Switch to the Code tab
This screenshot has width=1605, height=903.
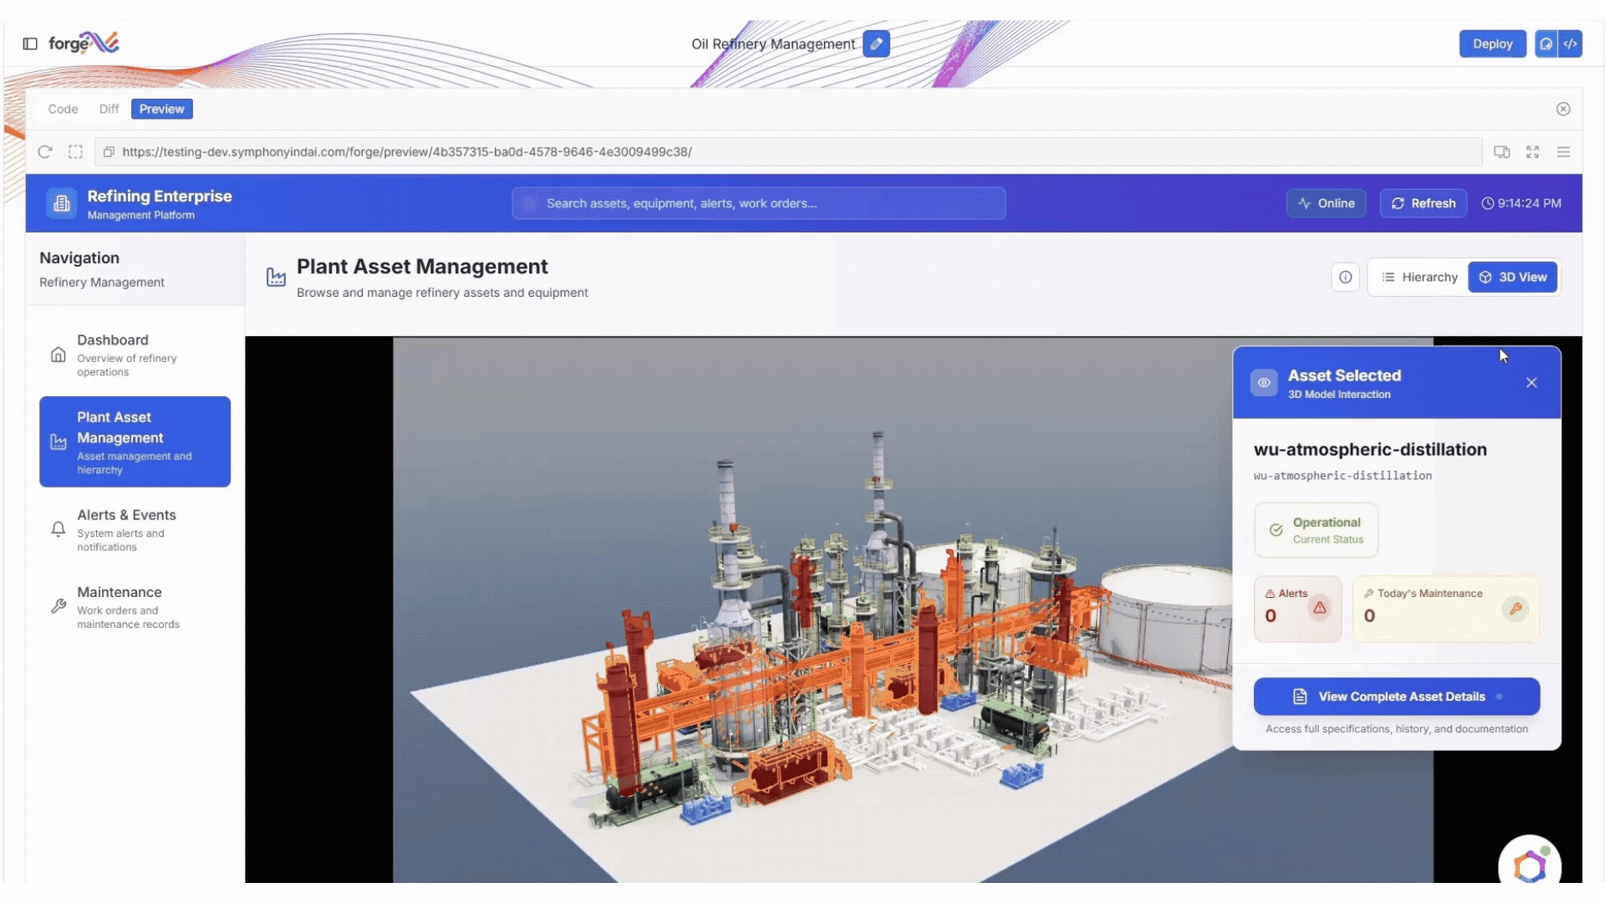[63, 109]
